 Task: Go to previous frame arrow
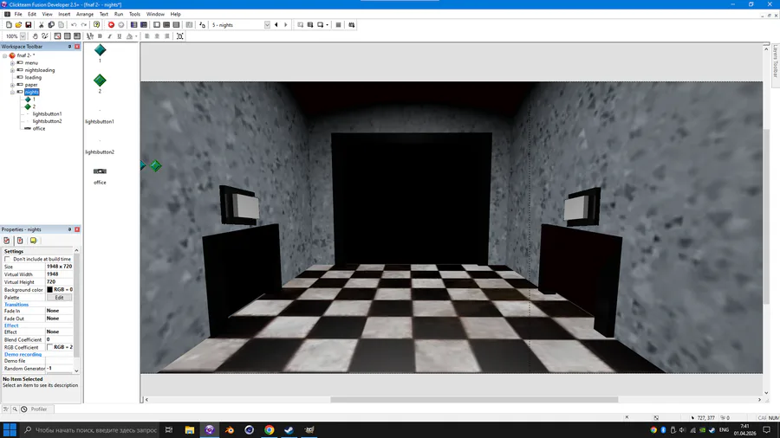(276, 25)
